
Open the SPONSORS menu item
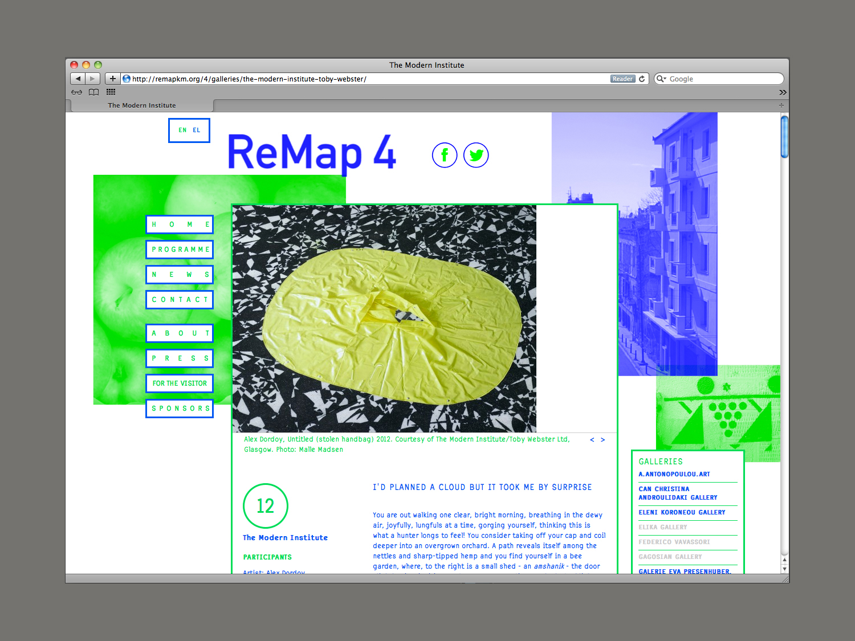point(180,409)
